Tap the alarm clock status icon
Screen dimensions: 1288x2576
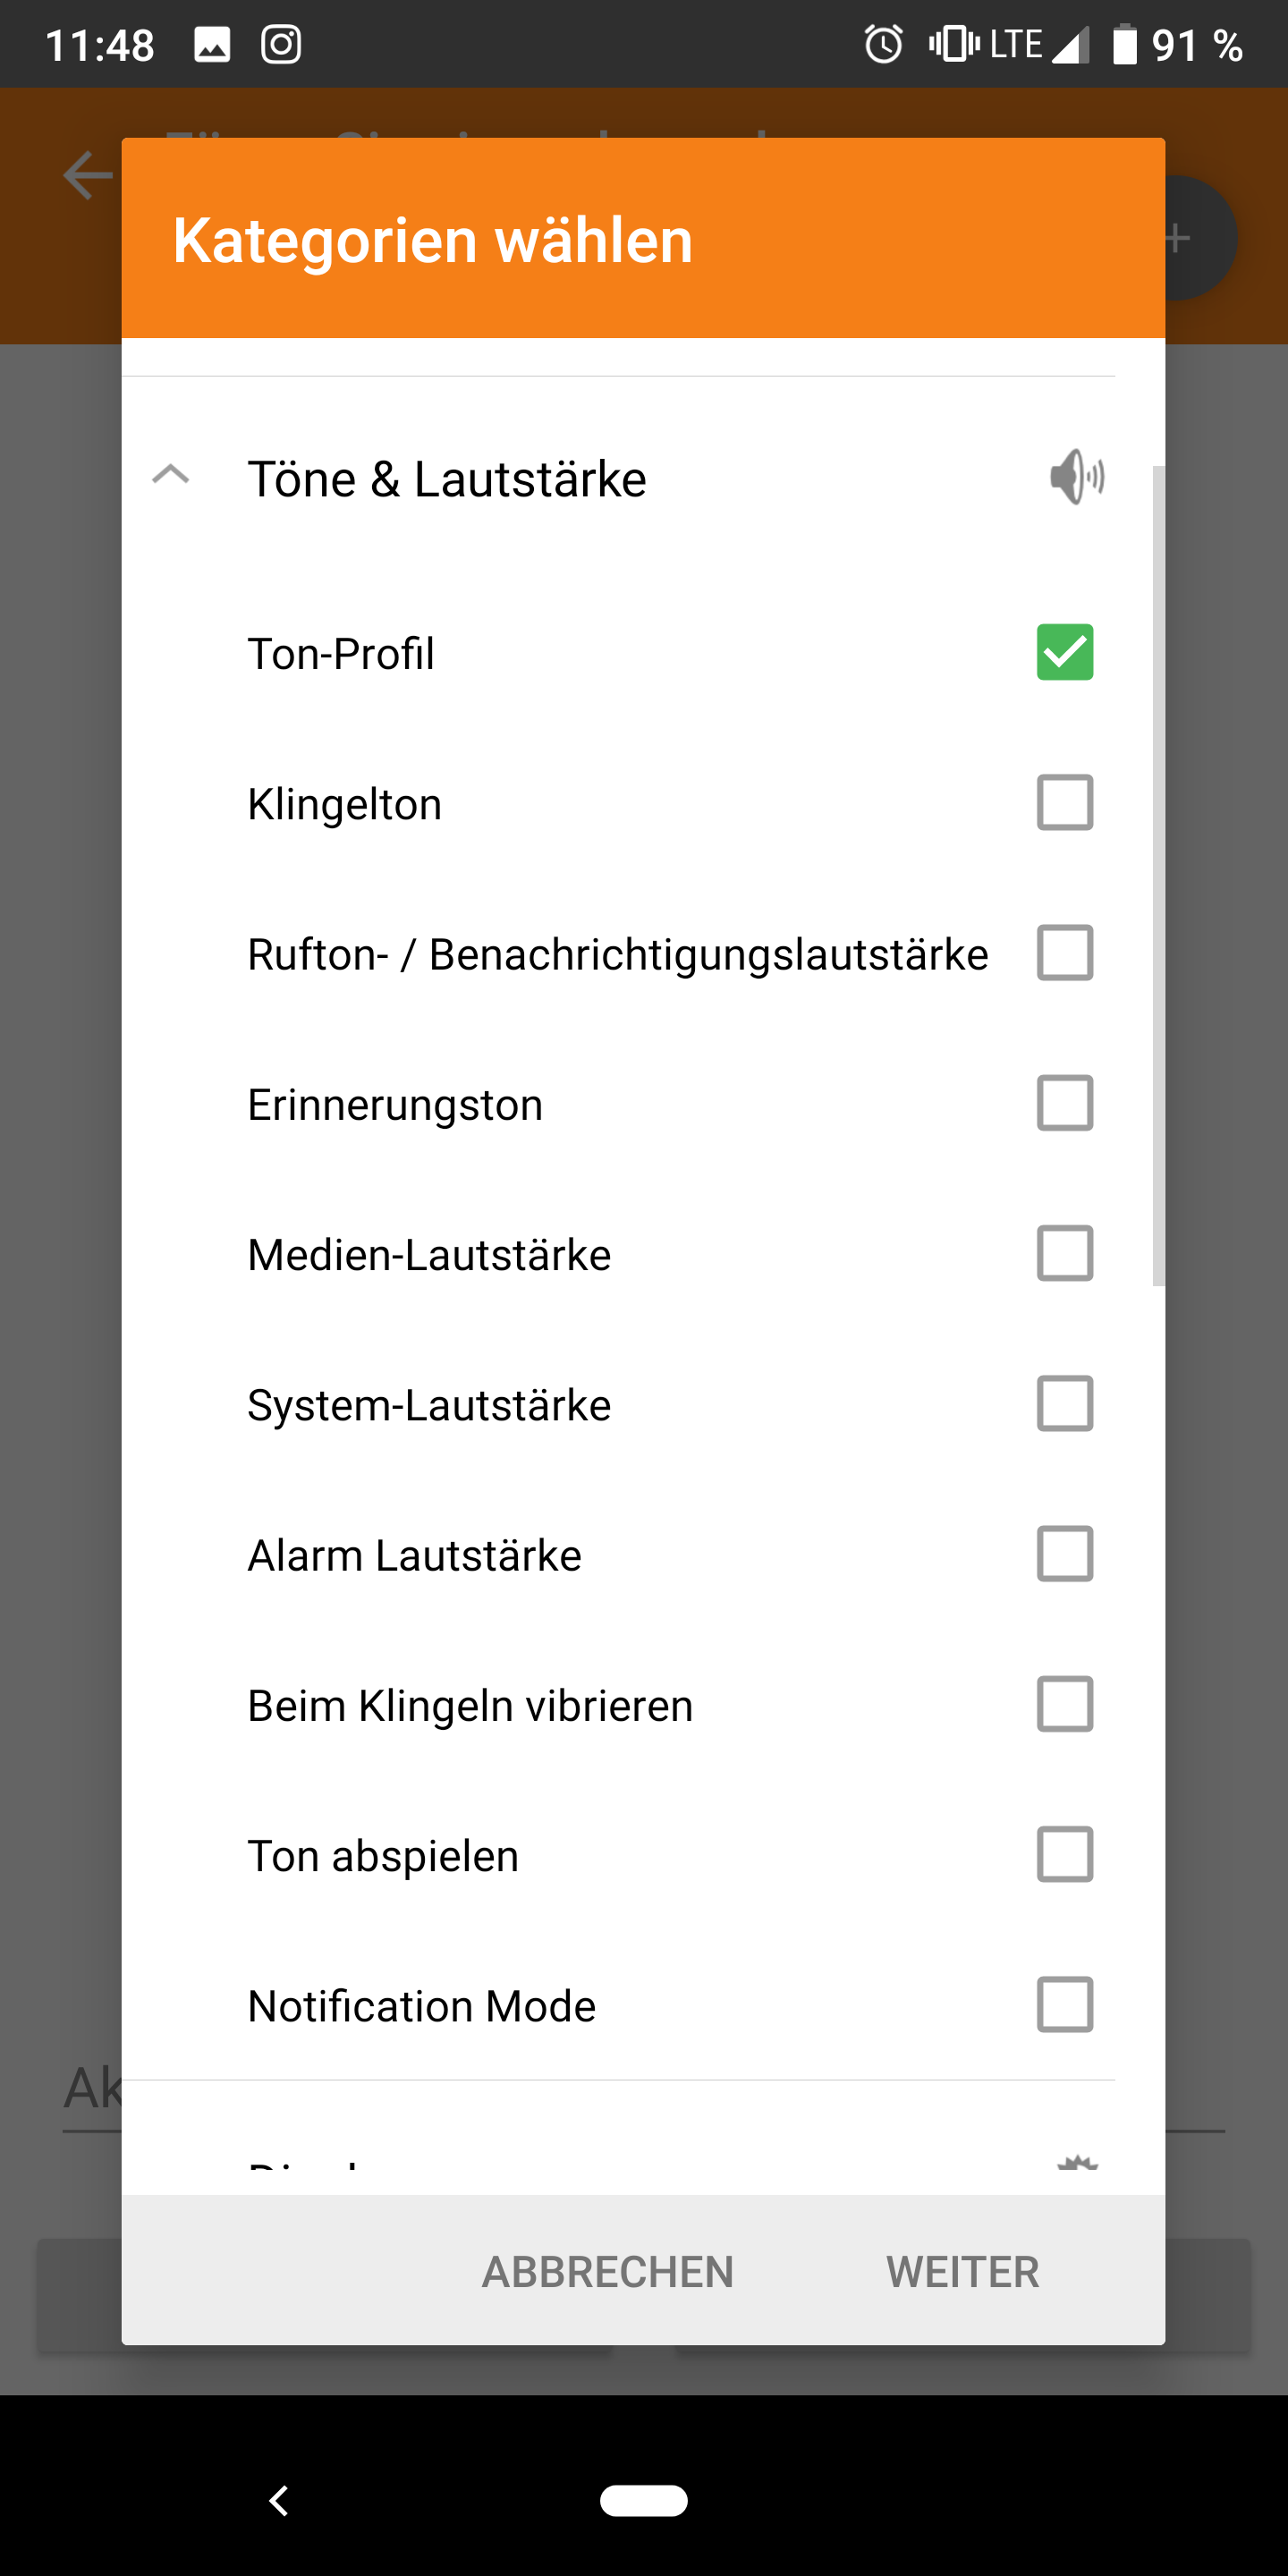(x=883, y=45)
